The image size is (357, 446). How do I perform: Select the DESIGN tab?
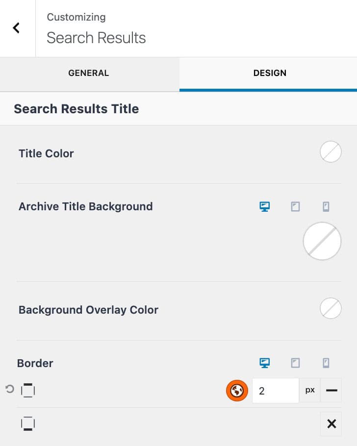(x=270, y=73)
